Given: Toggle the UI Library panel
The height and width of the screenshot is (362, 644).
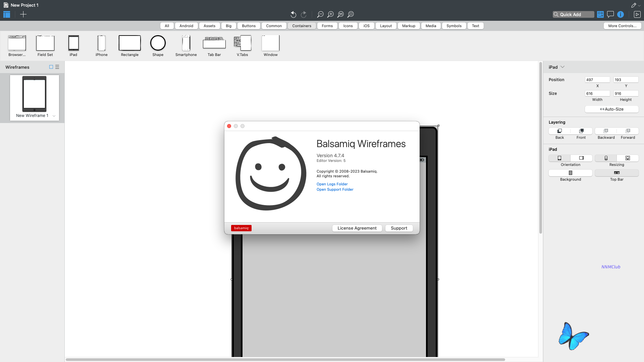Looking at the screenshot, I should coord(600,14).
